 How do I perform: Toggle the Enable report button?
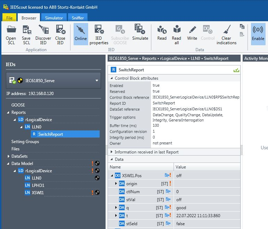(258, 34)
